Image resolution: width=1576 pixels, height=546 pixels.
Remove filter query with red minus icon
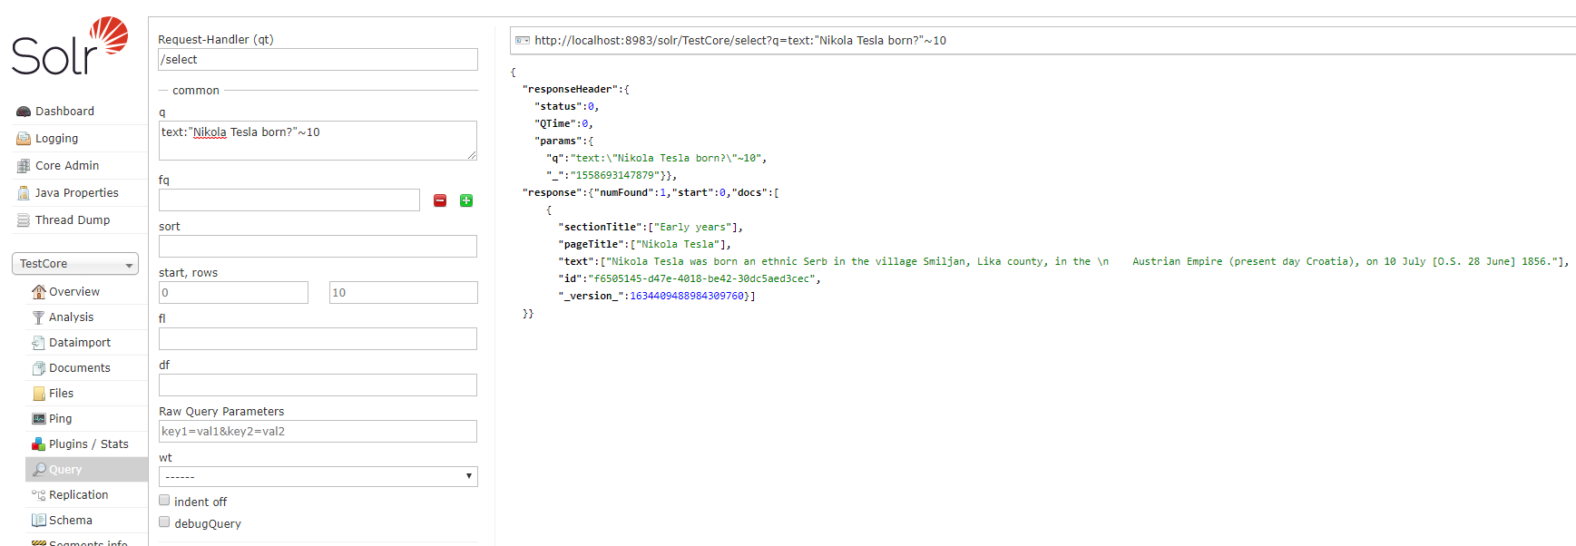(440, 200)
